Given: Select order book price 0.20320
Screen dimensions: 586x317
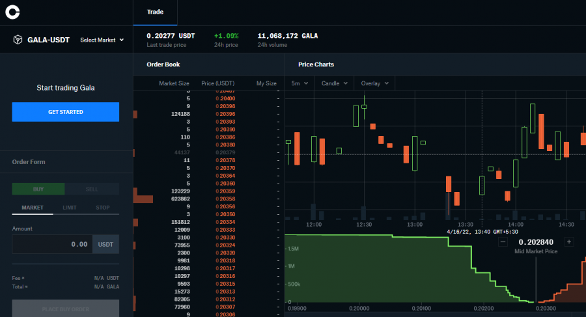Looking at the screenshot, I should click(225, 253).
